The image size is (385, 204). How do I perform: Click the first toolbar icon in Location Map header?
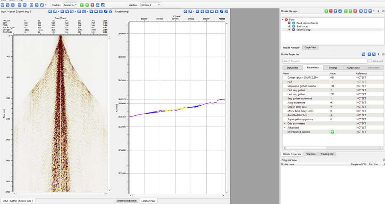click(185, 11)
